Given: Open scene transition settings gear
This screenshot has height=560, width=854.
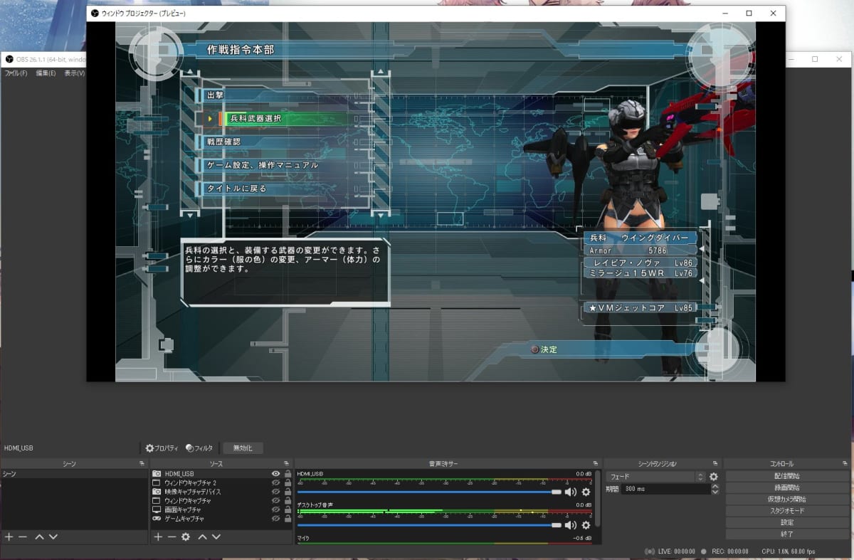Looking at the screenshot, I should pos(714,477).
